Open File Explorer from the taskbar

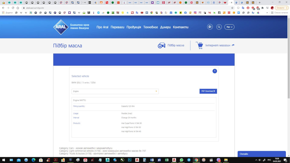coord(226,160)
